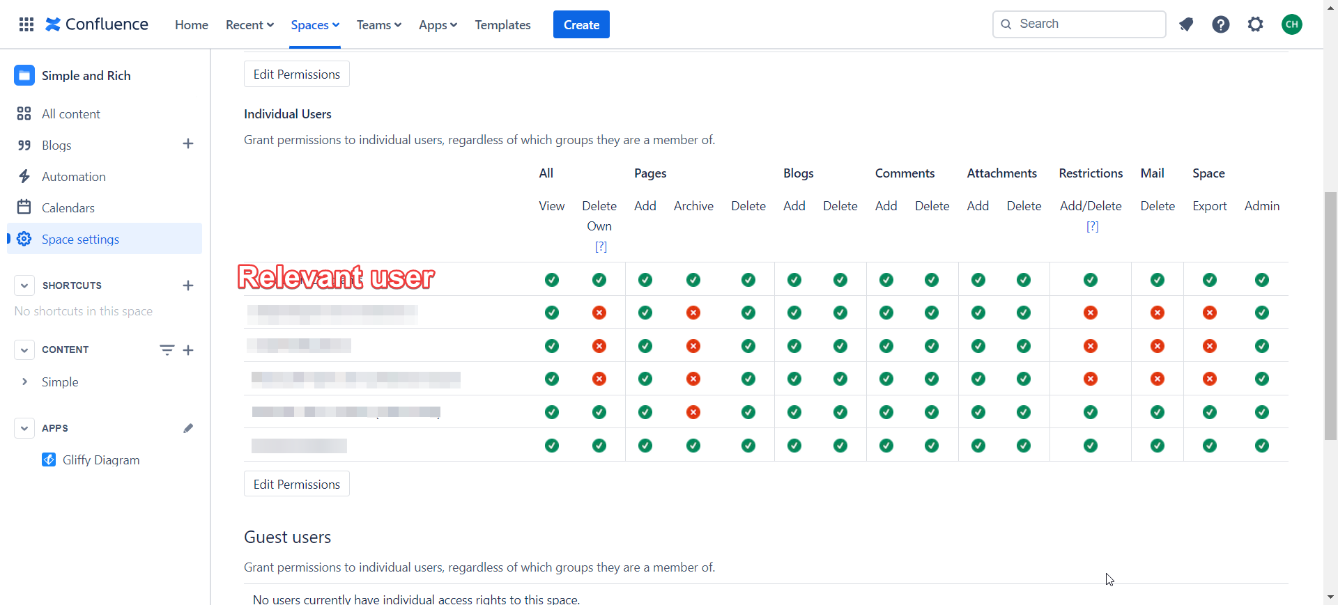Viewport: 1338px width, 605px height.
Task: Open the Recent dropdown menu
Action: [249, 24]
